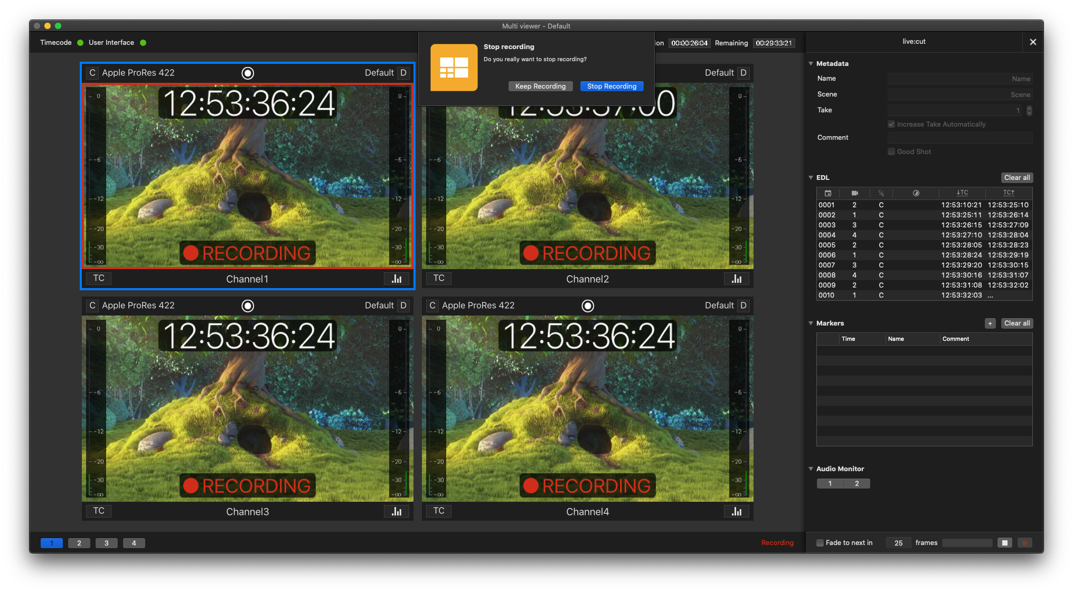
Task: Select audio monitor channel 1
Action: (830, 484)
